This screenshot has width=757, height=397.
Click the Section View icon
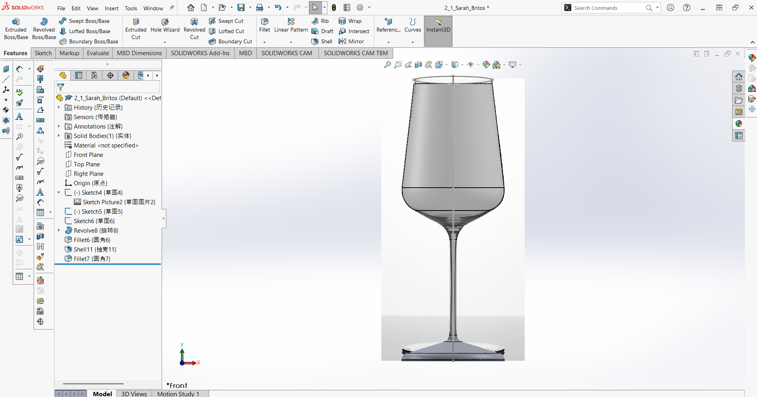click(x=418, y=65)
